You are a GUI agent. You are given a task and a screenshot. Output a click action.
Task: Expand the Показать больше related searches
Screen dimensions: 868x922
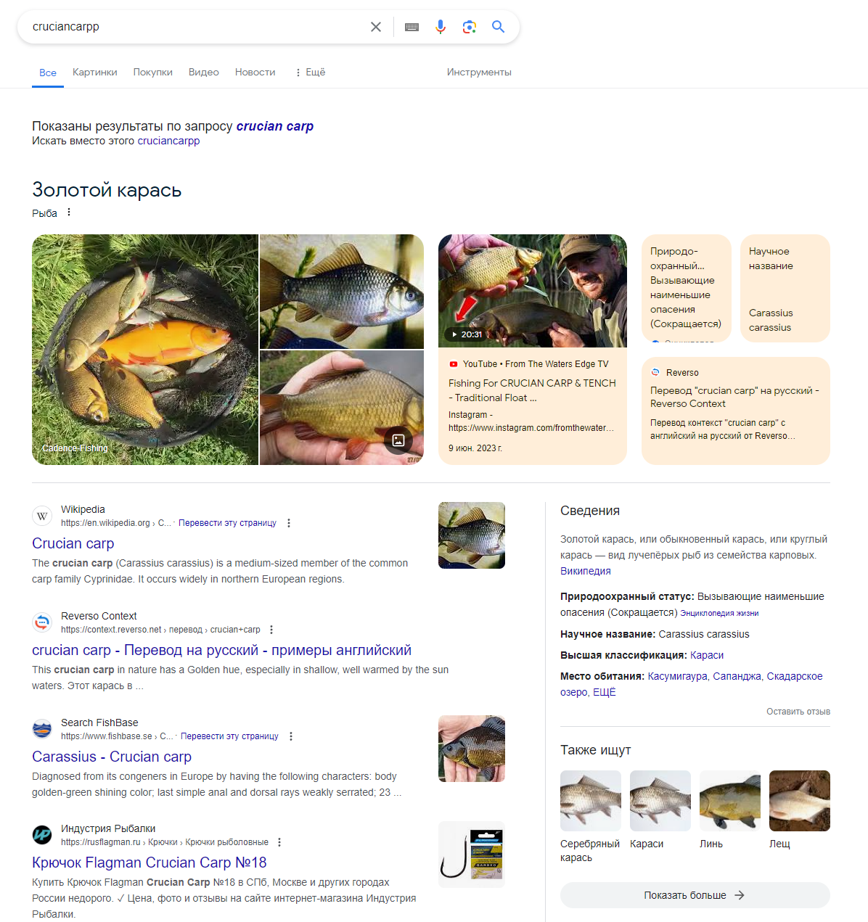[x=695, y=895]
